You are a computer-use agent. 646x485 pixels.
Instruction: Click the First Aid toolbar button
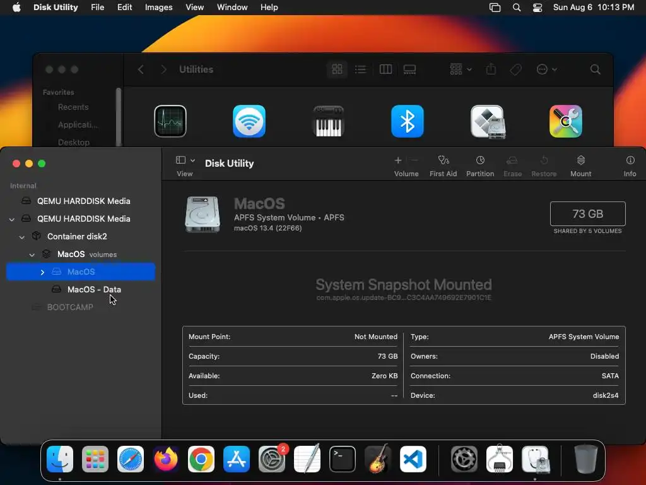[x=443, y=166]
